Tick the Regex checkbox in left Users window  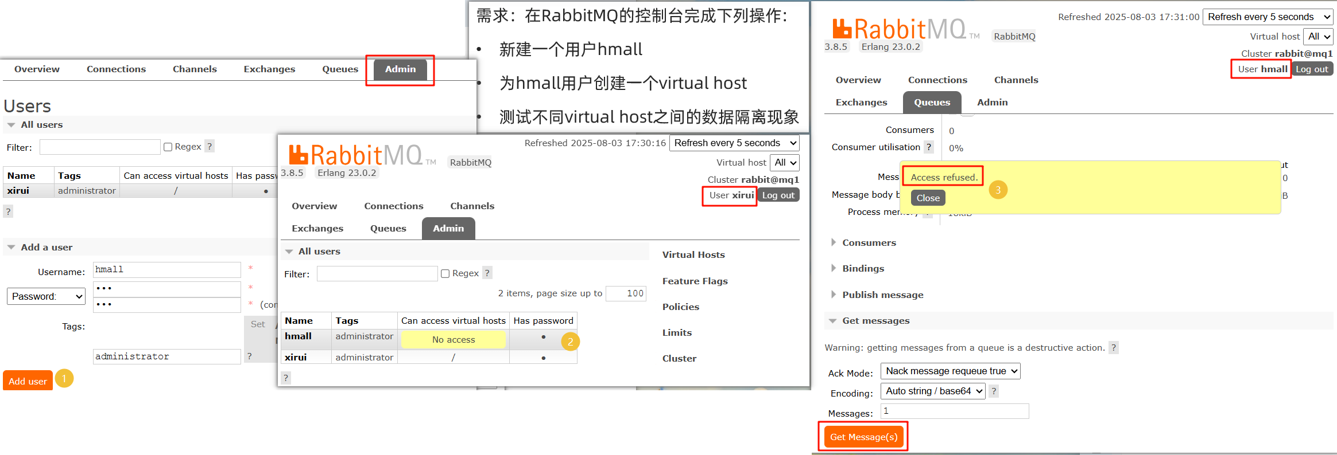[168, 147]
